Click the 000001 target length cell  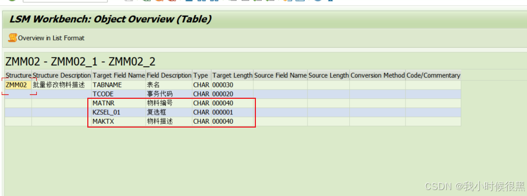coord(232,112)
